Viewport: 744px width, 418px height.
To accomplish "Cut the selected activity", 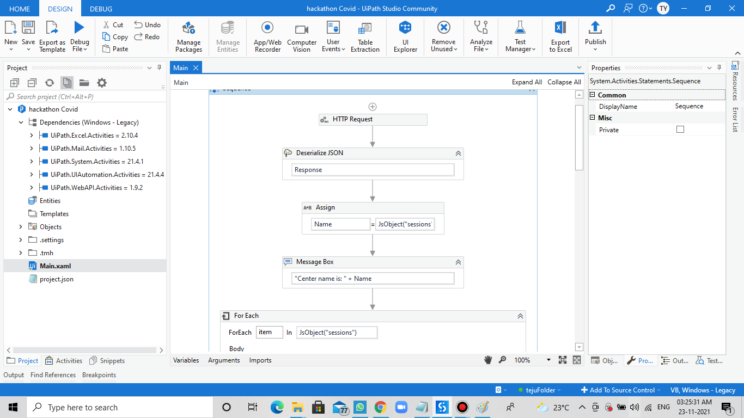I will click(x=113, y=24).
